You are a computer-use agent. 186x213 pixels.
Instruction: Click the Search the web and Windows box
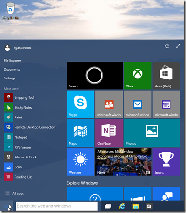[x=57, y=206]
